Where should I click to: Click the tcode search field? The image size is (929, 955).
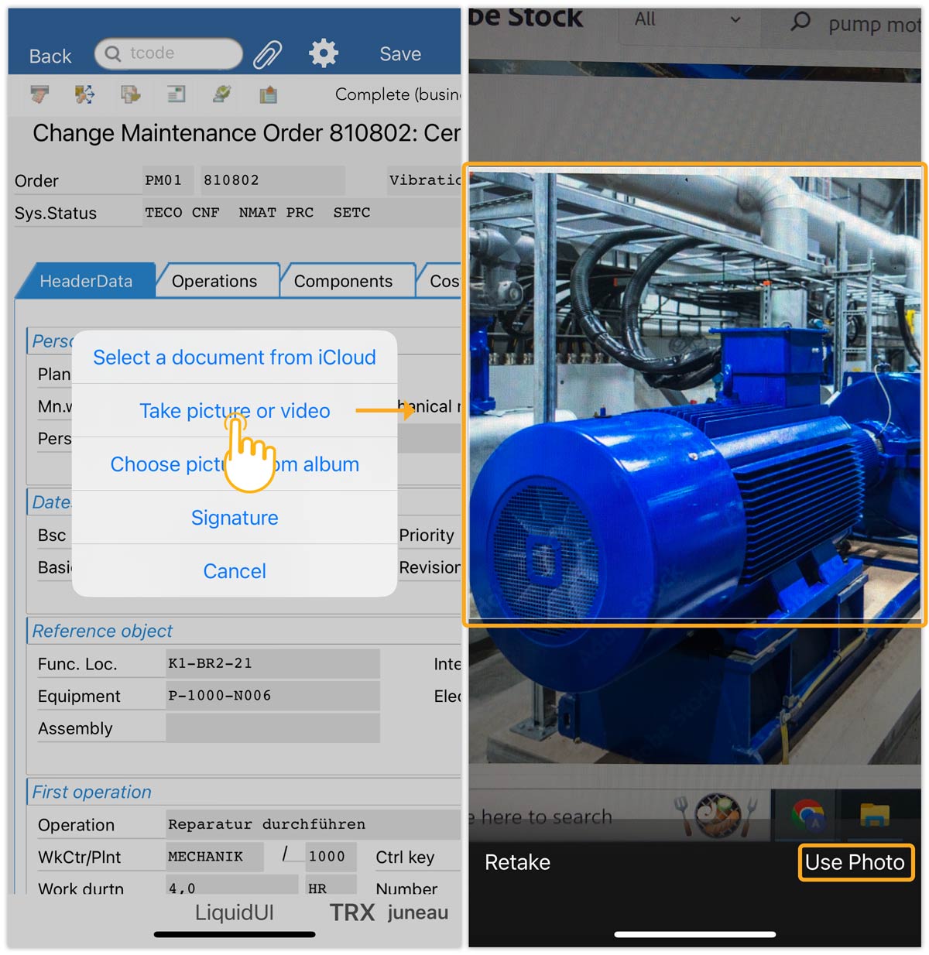169,53
